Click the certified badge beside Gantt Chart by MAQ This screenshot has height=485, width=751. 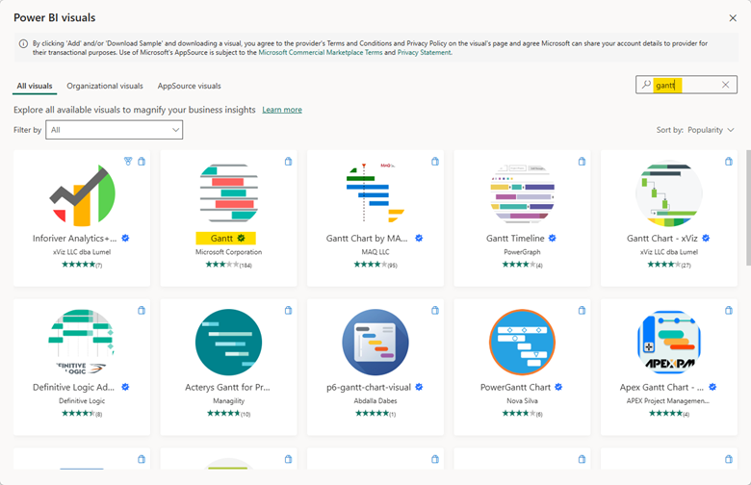point(419,238)
